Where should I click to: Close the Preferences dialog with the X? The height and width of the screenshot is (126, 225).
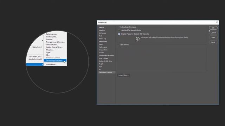click(x=217, y=22)
